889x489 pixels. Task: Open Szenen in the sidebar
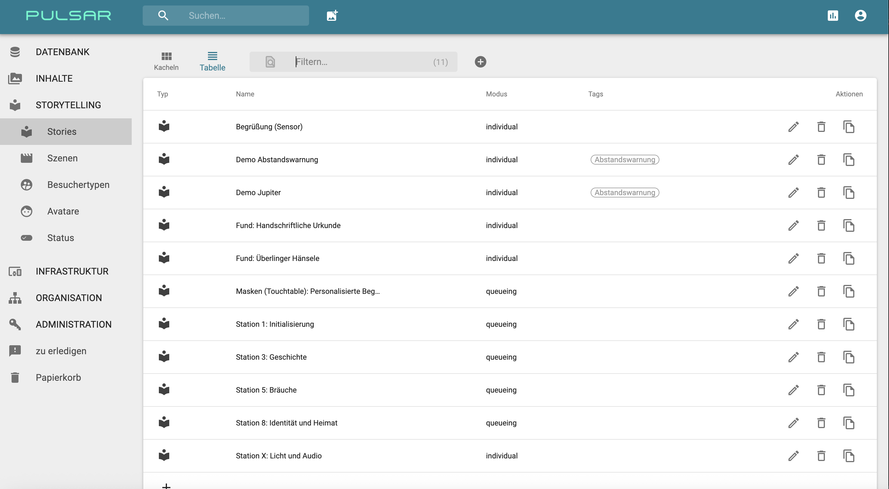point(62,158)
